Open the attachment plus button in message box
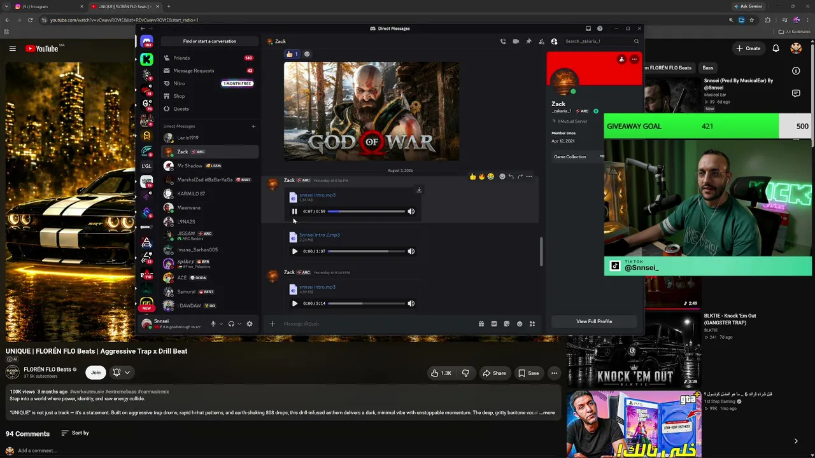Viewport: 815px width, 458px height. (x=272, y=324)
